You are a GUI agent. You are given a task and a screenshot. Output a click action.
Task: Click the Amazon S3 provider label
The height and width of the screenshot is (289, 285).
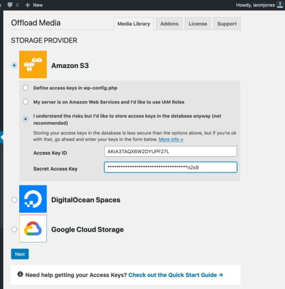pos(70,66)
